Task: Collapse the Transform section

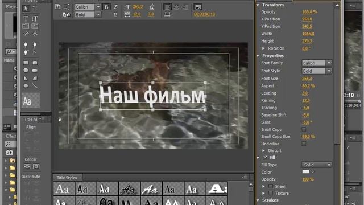Action: 258,5
